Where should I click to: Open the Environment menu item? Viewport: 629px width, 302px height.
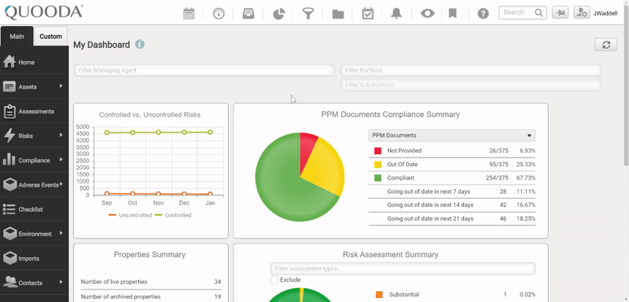pos(34,234)
